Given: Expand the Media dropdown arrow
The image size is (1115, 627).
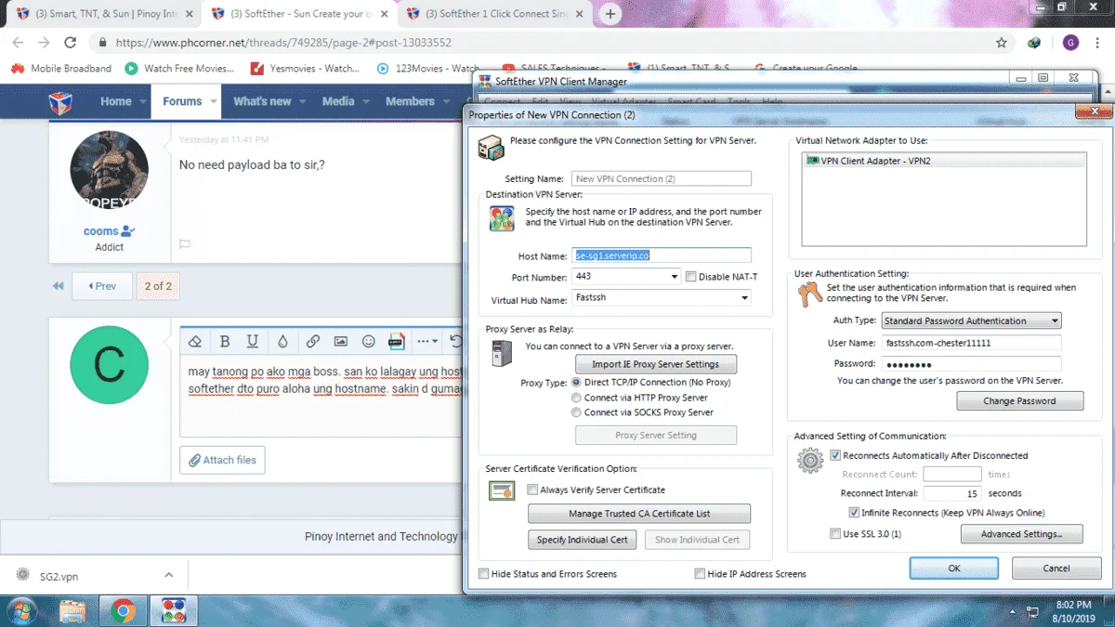Looking at the screenshot, I should (x=366, y=101).
